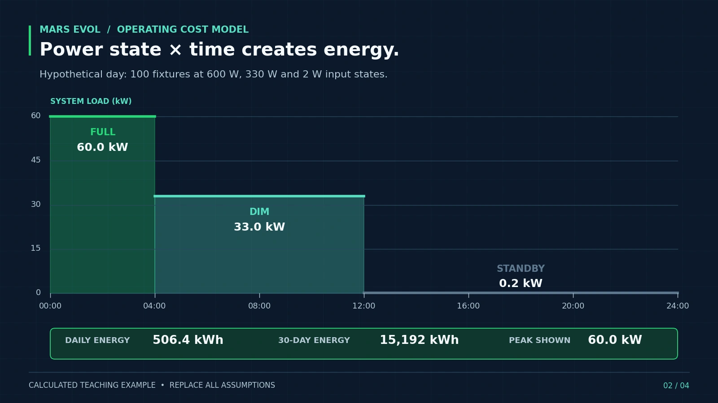Click the 00:00 time axis label
Image resolution: width=718 pixels, height=403 pixels.
coord(50,306)
